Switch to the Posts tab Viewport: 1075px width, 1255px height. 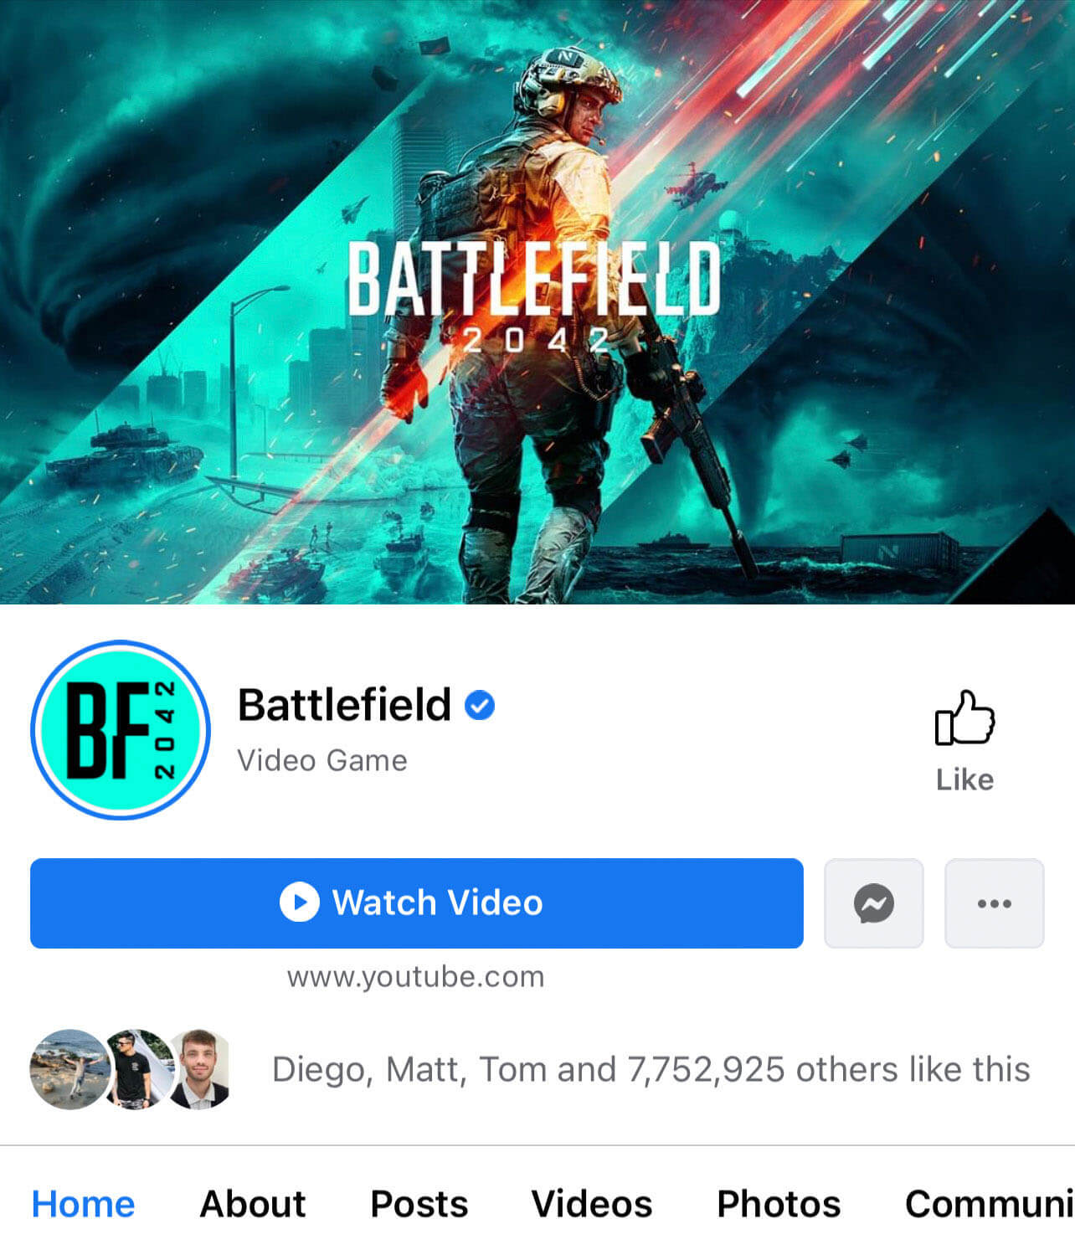point(419,1204)
